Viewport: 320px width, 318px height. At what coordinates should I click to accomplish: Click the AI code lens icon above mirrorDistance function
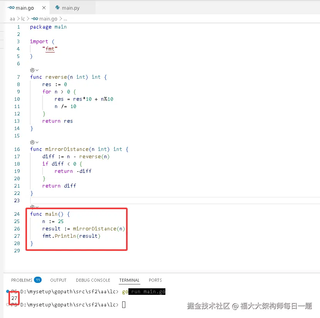pyautogui.click(x=32, y=142)
